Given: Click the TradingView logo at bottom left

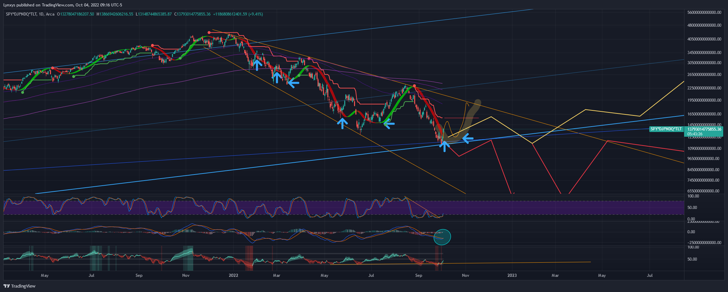Looking at the screenshot, I should 19,286.
